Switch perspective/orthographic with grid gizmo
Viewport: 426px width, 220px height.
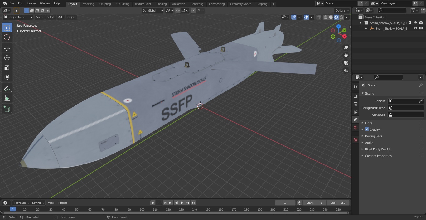(x=346, y=71)
